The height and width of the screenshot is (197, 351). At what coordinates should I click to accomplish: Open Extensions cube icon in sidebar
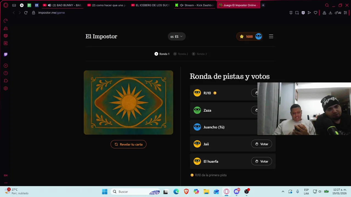click(x=5, y=81)
